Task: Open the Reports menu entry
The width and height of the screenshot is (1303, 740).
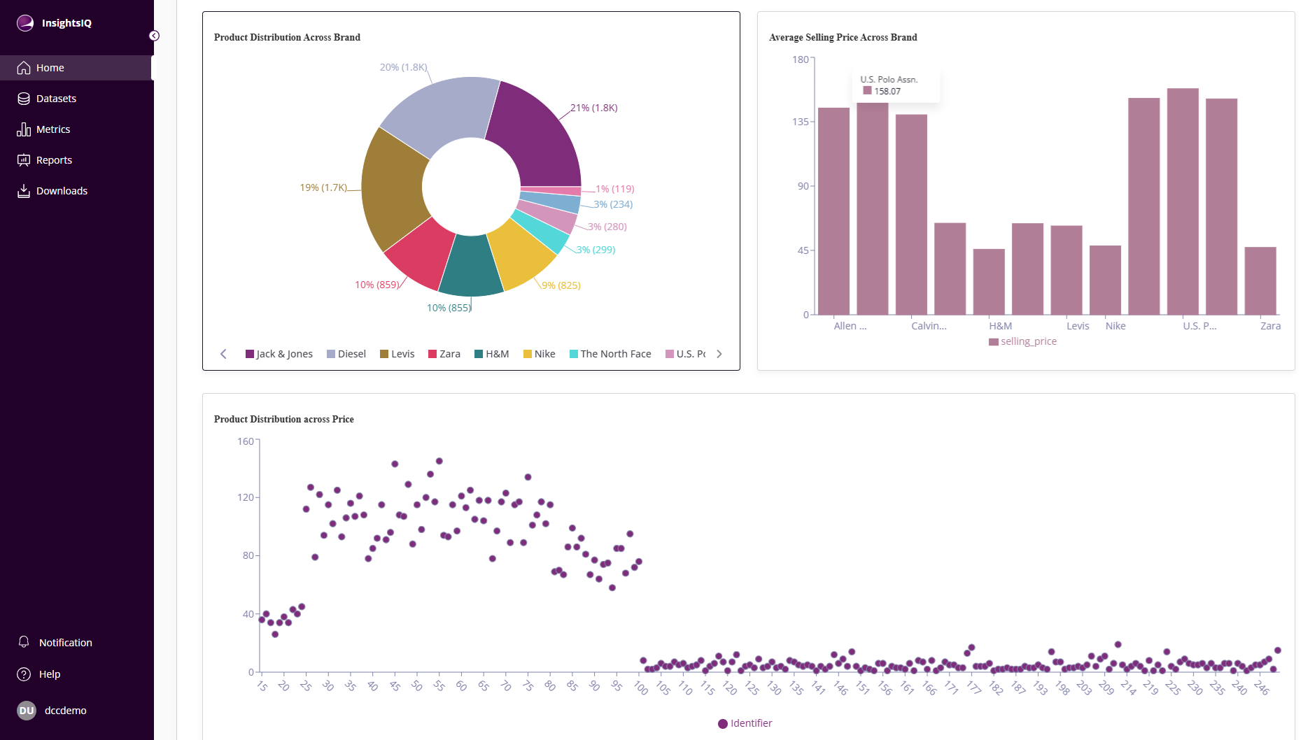Action: pyautogui.click(x=53, y=159)
